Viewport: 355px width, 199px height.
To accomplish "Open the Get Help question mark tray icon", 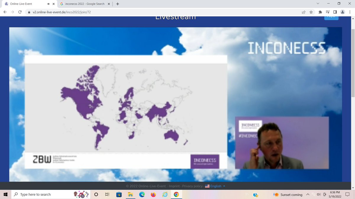I will pyautogui.click(x=256, y=195).
